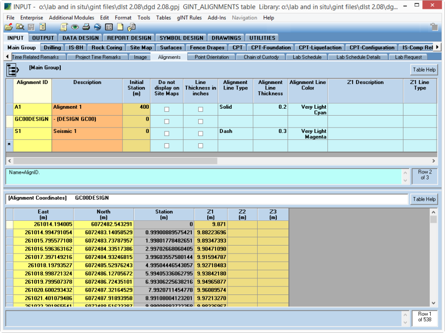The height and width of the screenshot is (333, 445).
Task: Check 'Do not display on Site Maps' for A1
Action: [x=167, y=109]
